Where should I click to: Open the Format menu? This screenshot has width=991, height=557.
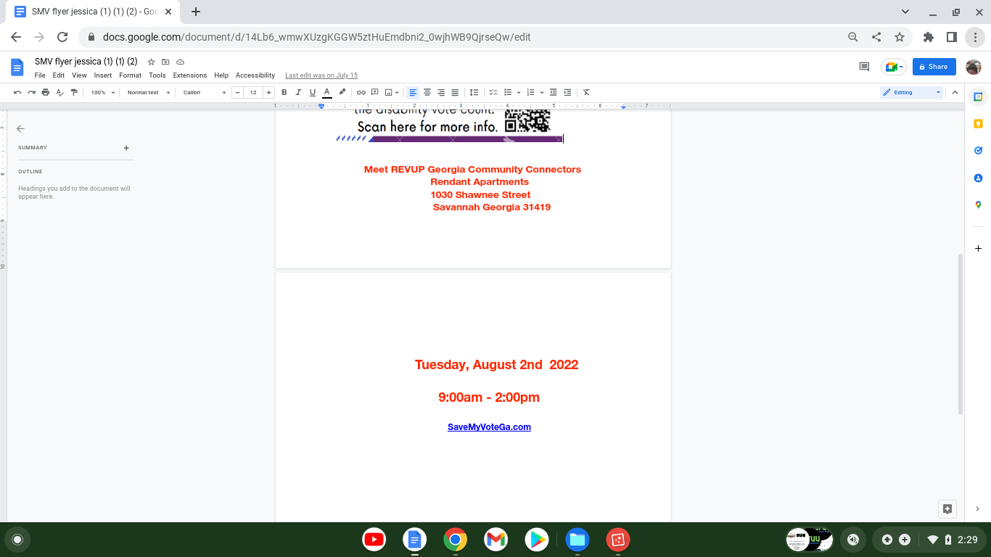click(x=131, y=75)
